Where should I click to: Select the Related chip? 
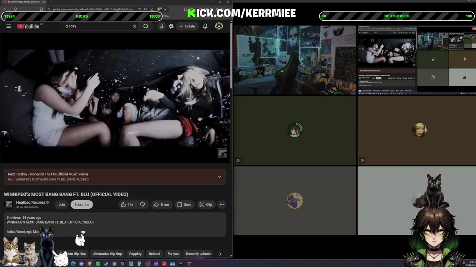pos(154,254)
